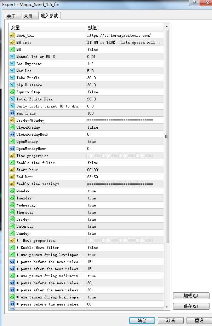Click the double-value icon beside Lot Exponent
The width and height of the screenshot is (212, 326).
pos(12,64)
